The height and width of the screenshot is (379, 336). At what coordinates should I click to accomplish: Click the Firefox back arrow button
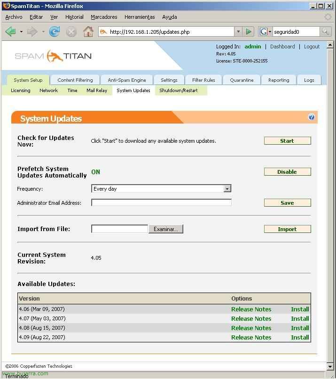pyautogui.click(x=10, y=31)
